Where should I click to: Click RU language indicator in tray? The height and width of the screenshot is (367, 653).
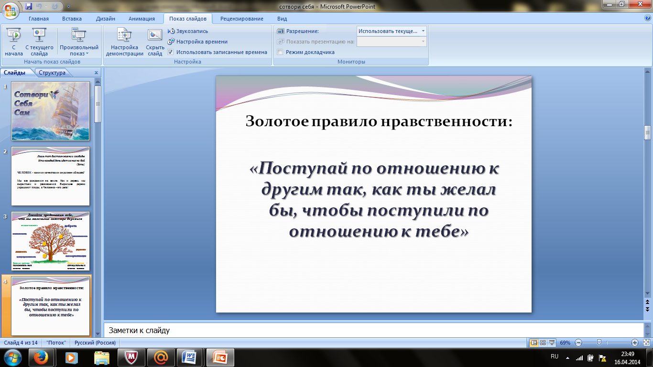coord(555,356)
